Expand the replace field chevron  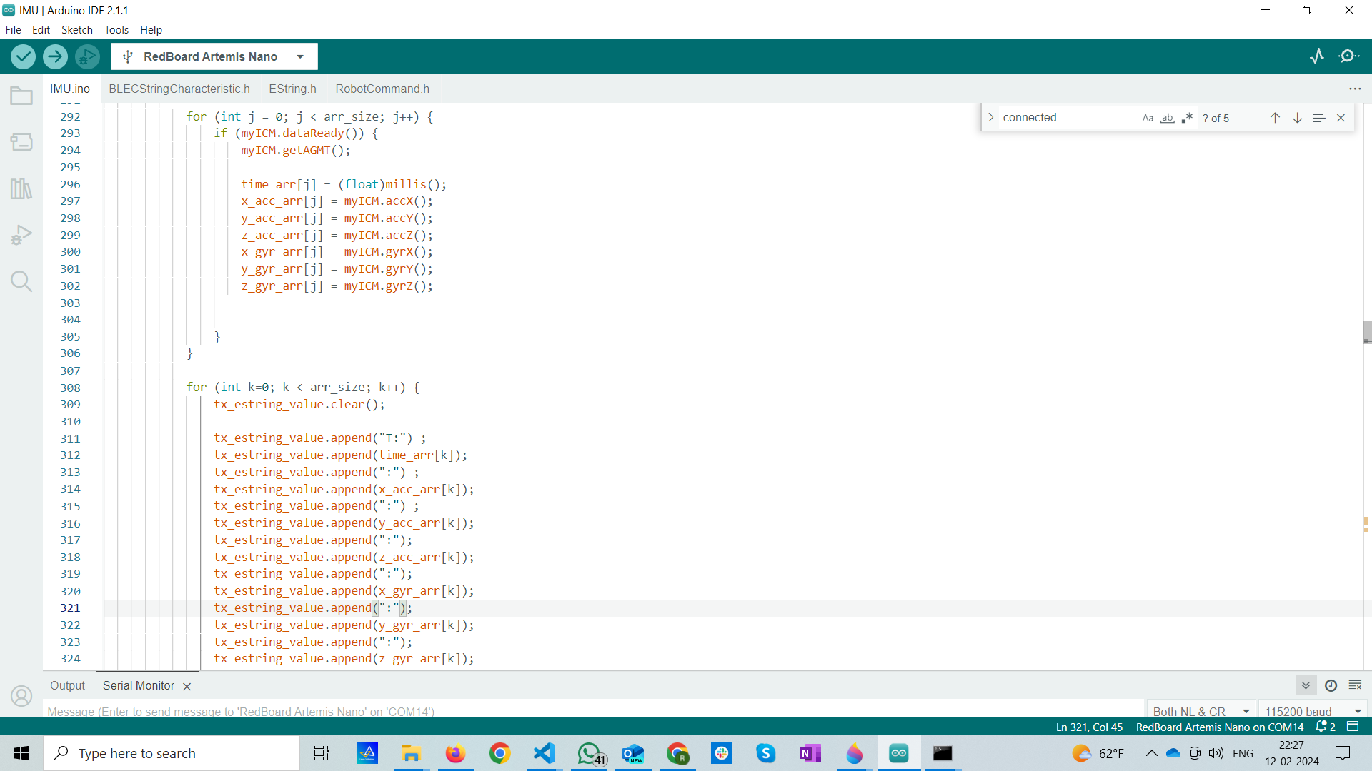click(x=991, y=118)
